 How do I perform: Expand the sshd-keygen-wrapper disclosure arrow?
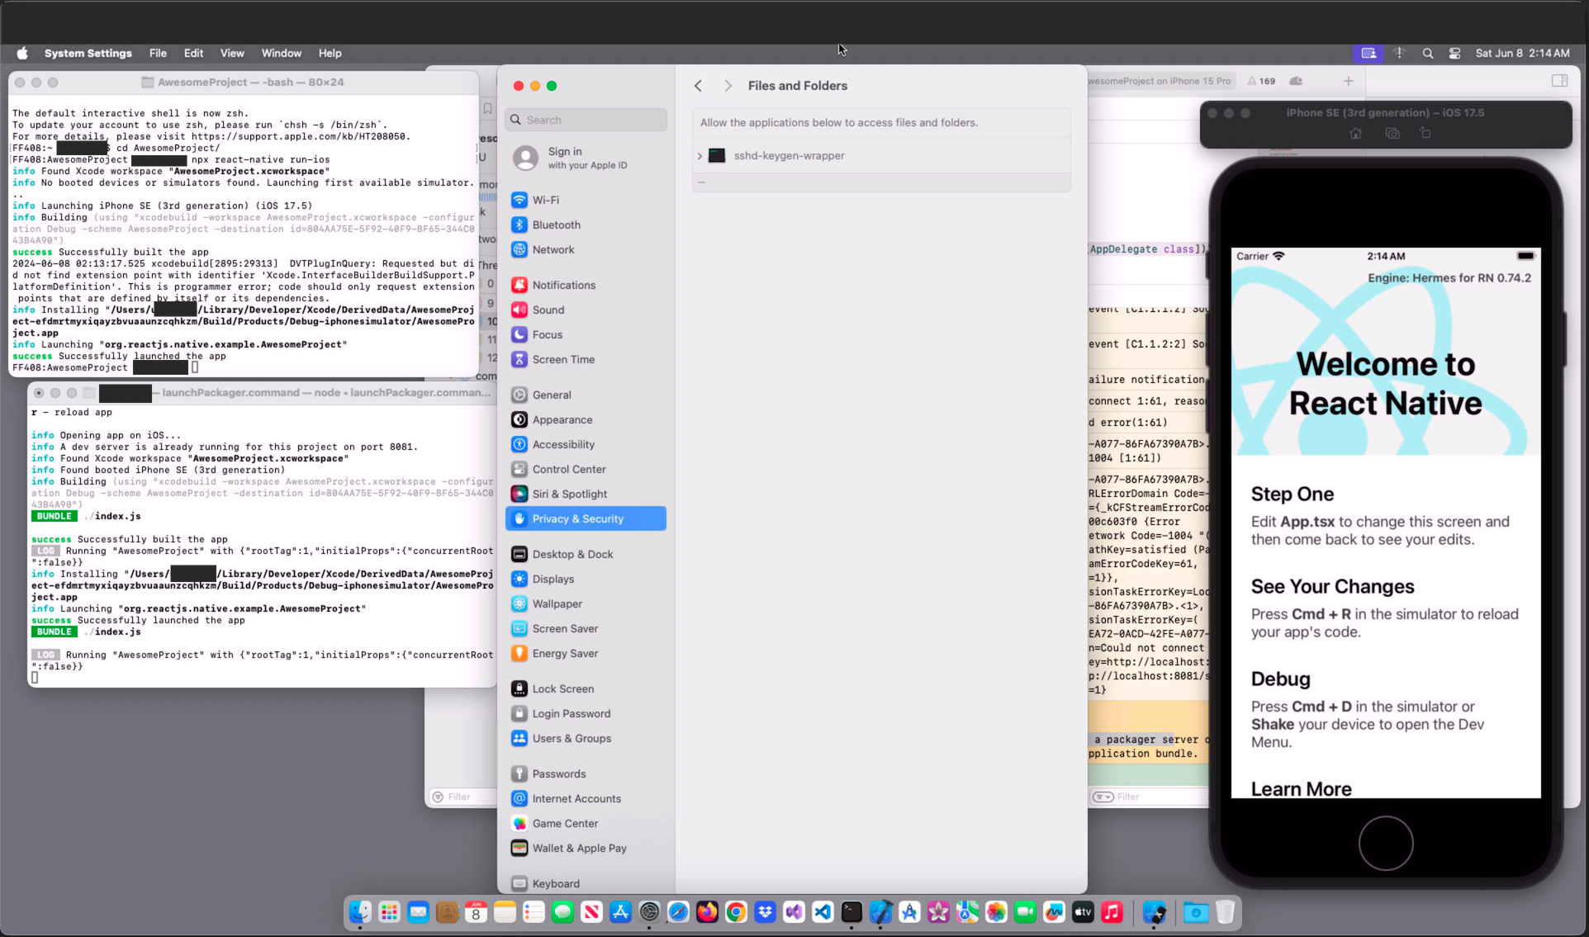coord(700,156)
